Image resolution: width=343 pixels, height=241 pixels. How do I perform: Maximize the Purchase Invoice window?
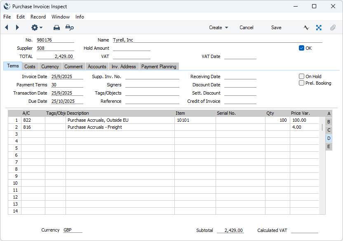pyautogui.click(x=314, y=6)
